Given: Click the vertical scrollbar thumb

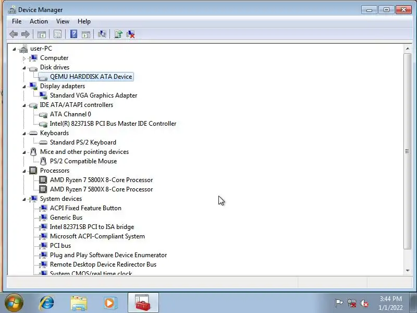Looking at the screenshot, I should 408,151.
